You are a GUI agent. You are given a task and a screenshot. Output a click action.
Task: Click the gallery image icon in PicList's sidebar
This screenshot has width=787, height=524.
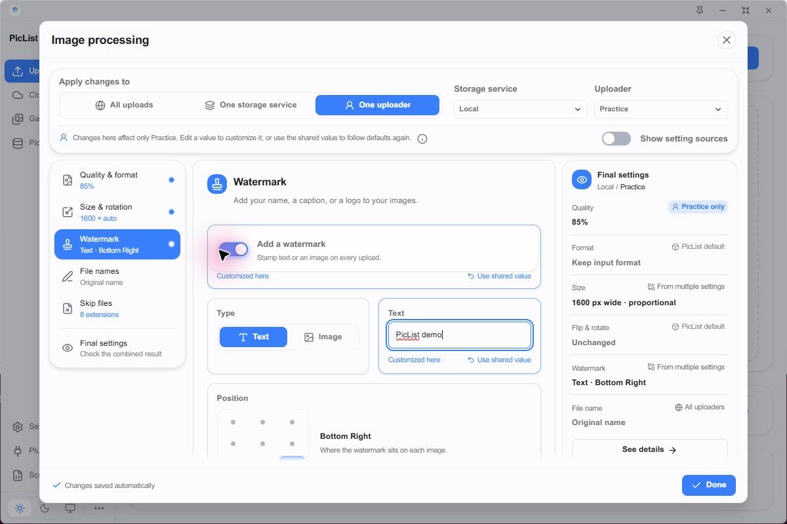tap(18, 119)
